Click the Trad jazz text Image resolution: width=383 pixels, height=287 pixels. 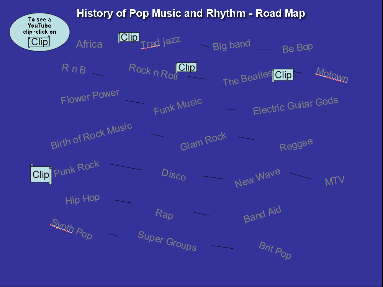point(160,42)
